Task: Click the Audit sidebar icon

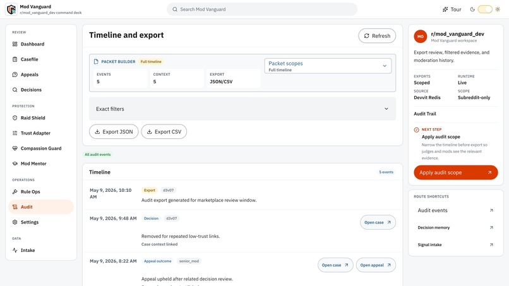Action: tap(15, 207)
